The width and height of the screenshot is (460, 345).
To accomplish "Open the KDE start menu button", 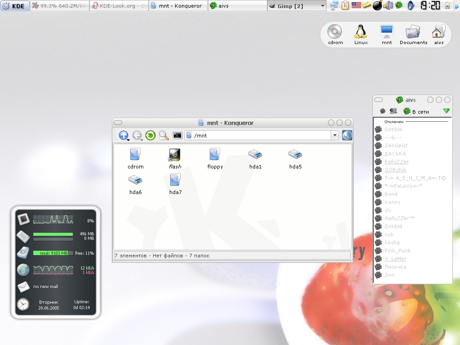I will [15, 6].
